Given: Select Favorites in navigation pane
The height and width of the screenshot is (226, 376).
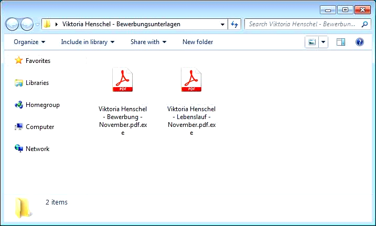Looking at the screenshot, I should click(38, 61).
